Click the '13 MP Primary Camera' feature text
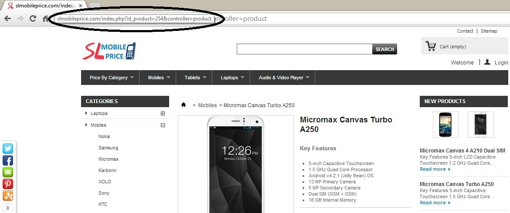Screen dimensions: 510x213 [332, 182]
